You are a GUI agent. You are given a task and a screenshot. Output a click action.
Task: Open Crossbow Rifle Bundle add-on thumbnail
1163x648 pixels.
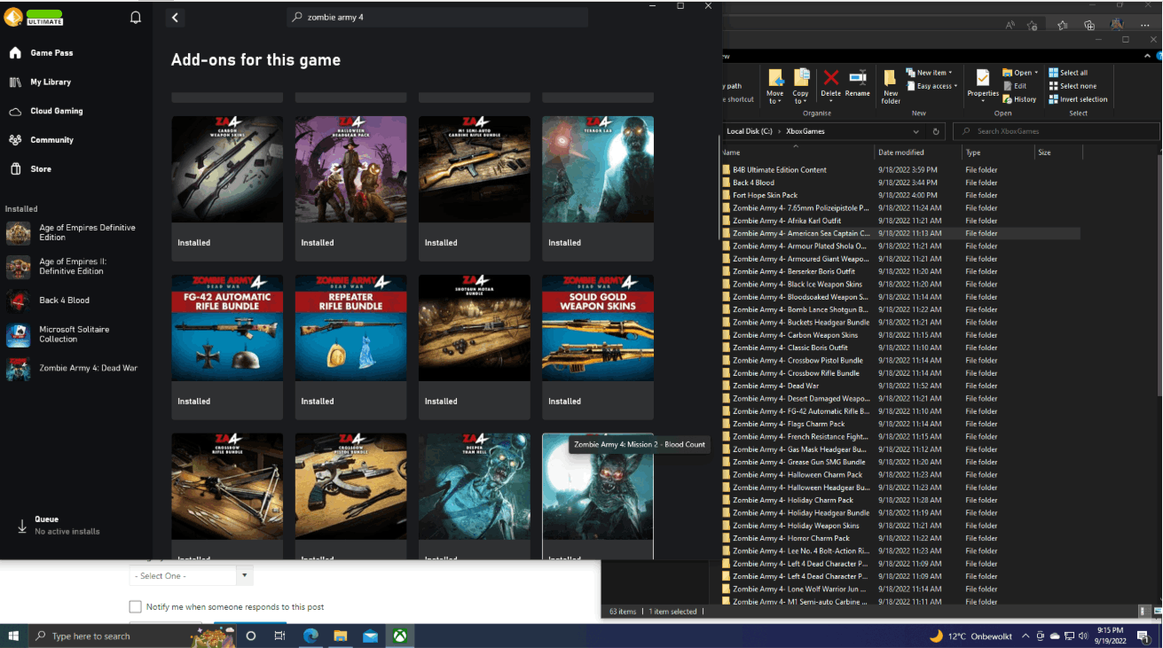[x=227, y=487]
